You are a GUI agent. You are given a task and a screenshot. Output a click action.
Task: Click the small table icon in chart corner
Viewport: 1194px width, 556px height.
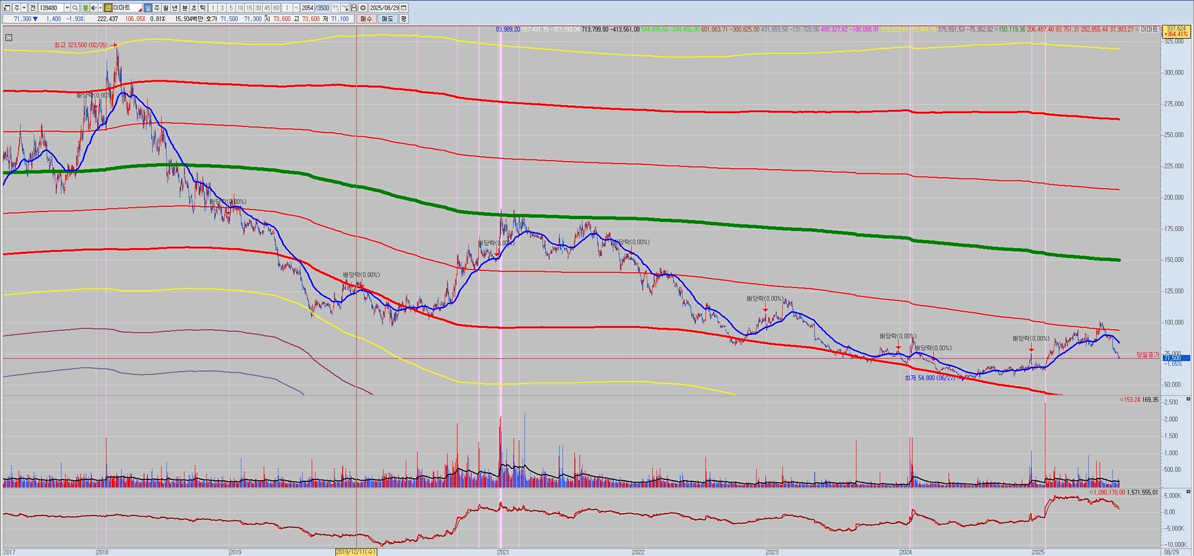pyautogui.click(x=9, y=38)
